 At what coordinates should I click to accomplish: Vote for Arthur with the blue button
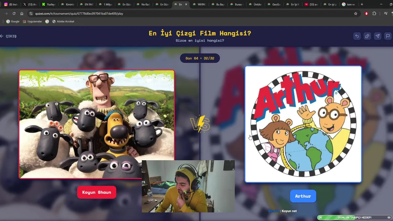303,196
